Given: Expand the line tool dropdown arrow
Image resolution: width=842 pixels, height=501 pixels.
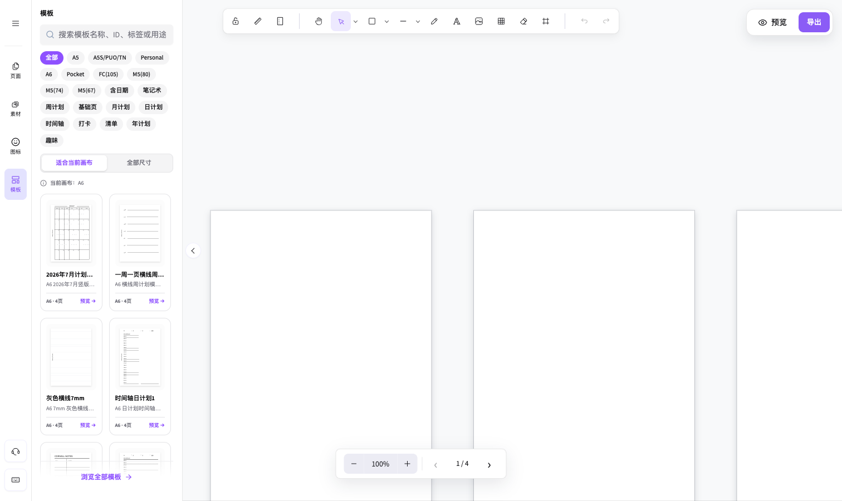Looking at the screenshot, I should click(x=418, y=22).
